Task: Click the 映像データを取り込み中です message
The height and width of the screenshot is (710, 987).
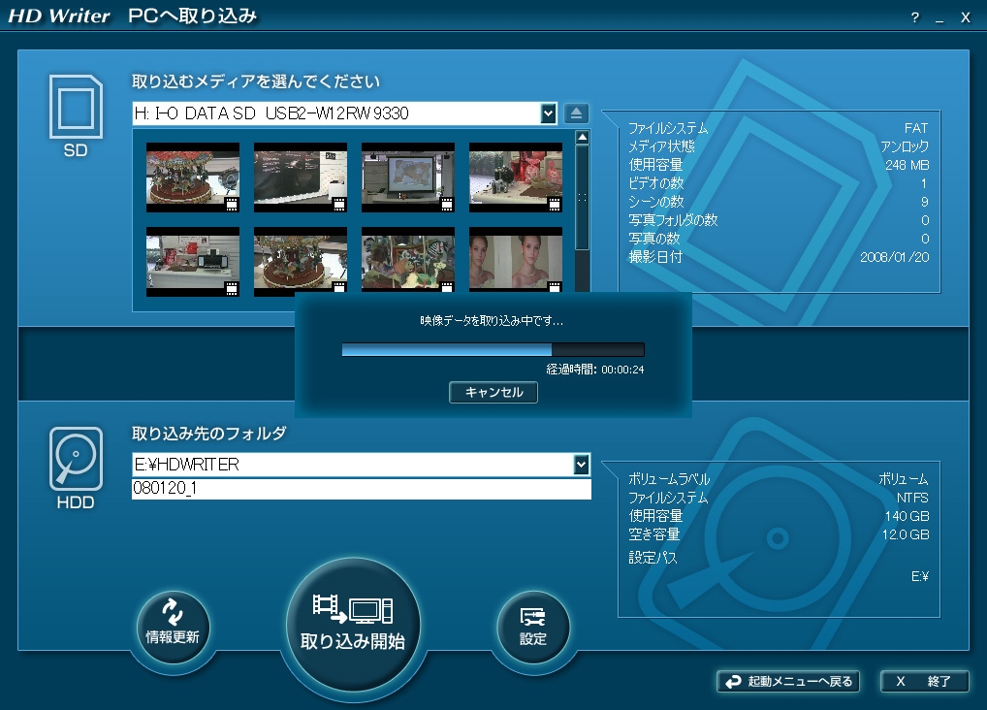Action: tap(492, 321)
